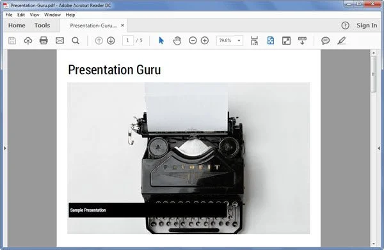Expand the right tools pane arrow
The height and width of the screenshot is (250, 384).
(379, 148)
